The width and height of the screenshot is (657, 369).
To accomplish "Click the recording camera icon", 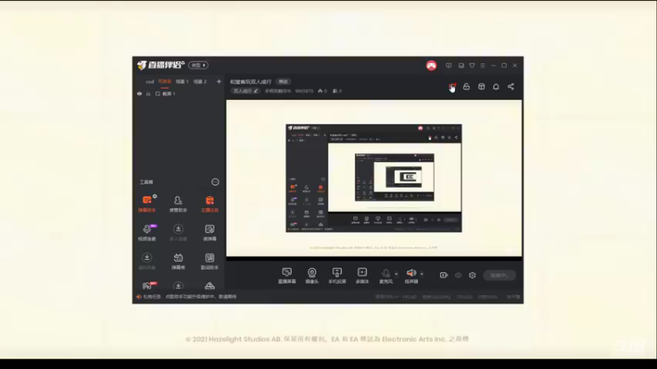I will (x=443, y=276).
